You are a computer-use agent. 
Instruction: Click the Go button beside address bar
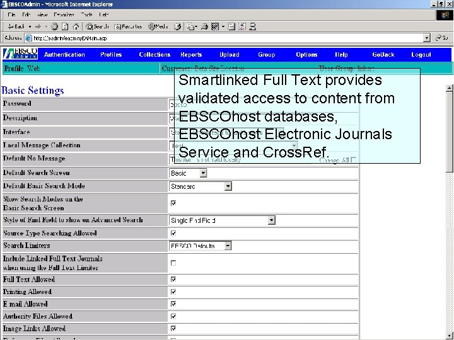point(443,38)
